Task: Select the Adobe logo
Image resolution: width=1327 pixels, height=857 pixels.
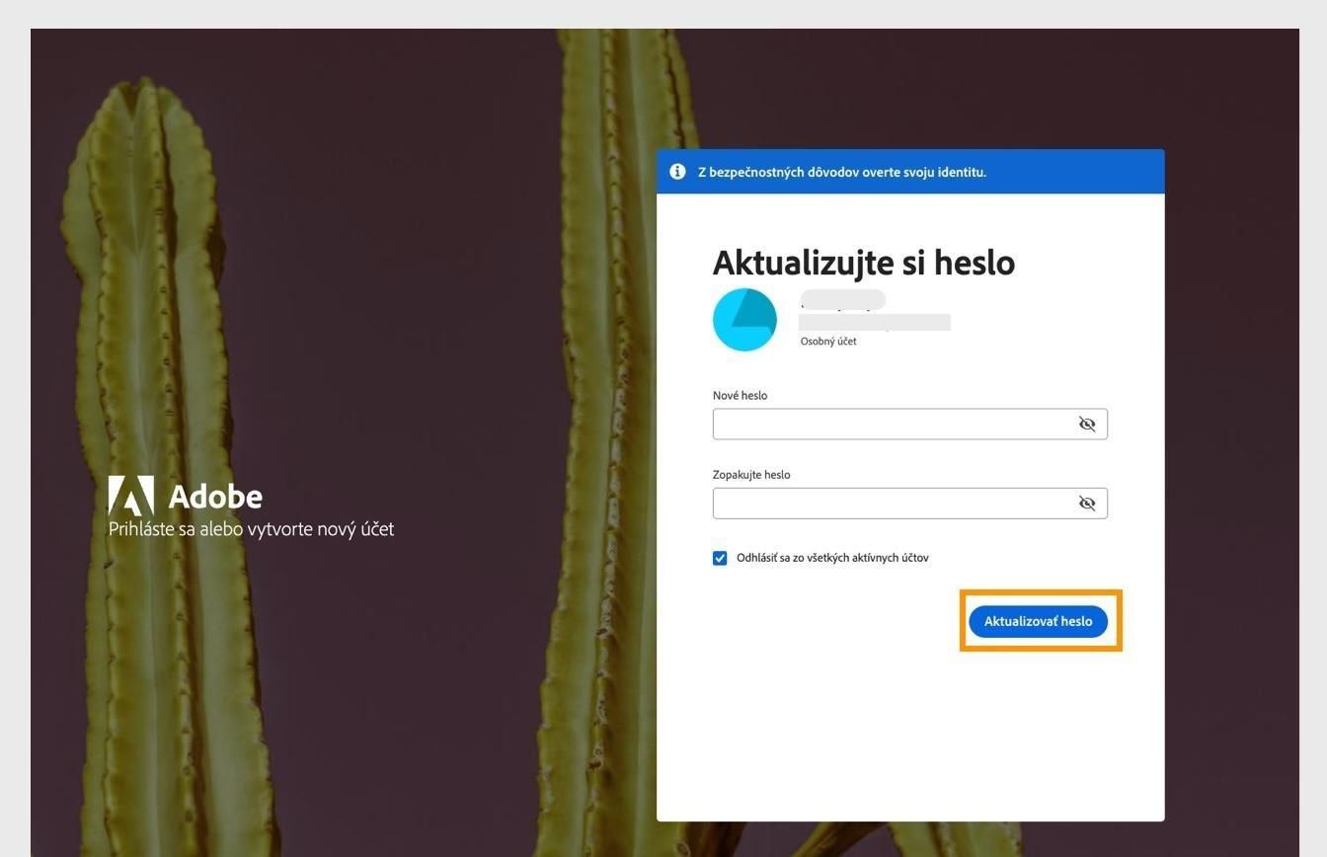Action: coord(186,497)
